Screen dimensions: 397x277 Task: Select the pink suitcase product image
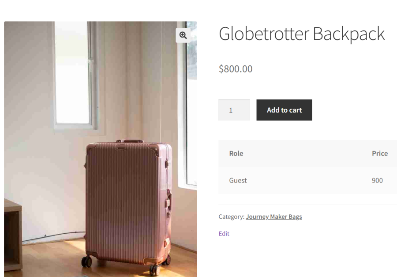point(101,149)
